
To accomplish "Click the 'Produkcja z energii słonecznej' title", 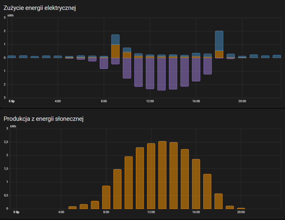I will coord(44,119).
